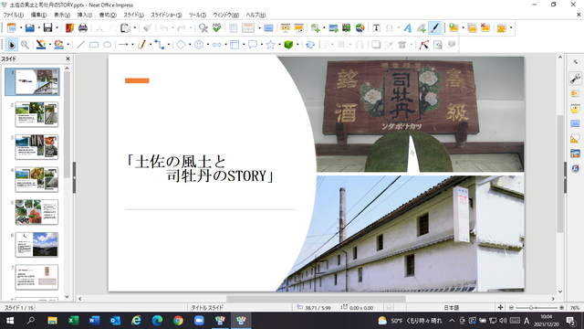Run the ABC spelling check
The image size is (584, 329).
click(216, 28)
